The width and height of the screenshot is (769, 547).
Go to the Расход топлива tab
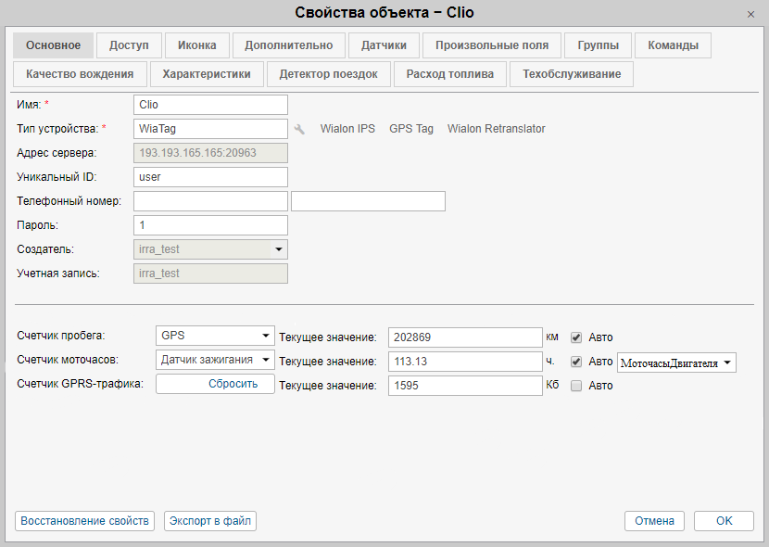coord(449,74)
